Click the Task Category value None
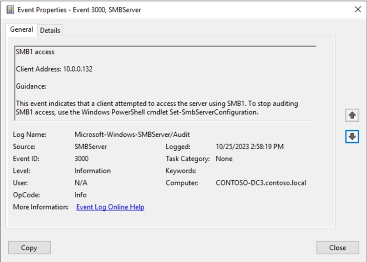This screenshot has width=367, height=262. pos(224,159)
